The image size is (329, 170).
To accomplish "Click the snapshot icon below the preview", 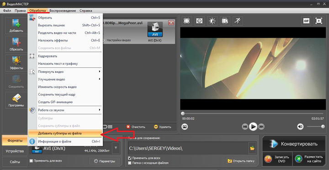I will pyautogui.click(x=185, y=126).
